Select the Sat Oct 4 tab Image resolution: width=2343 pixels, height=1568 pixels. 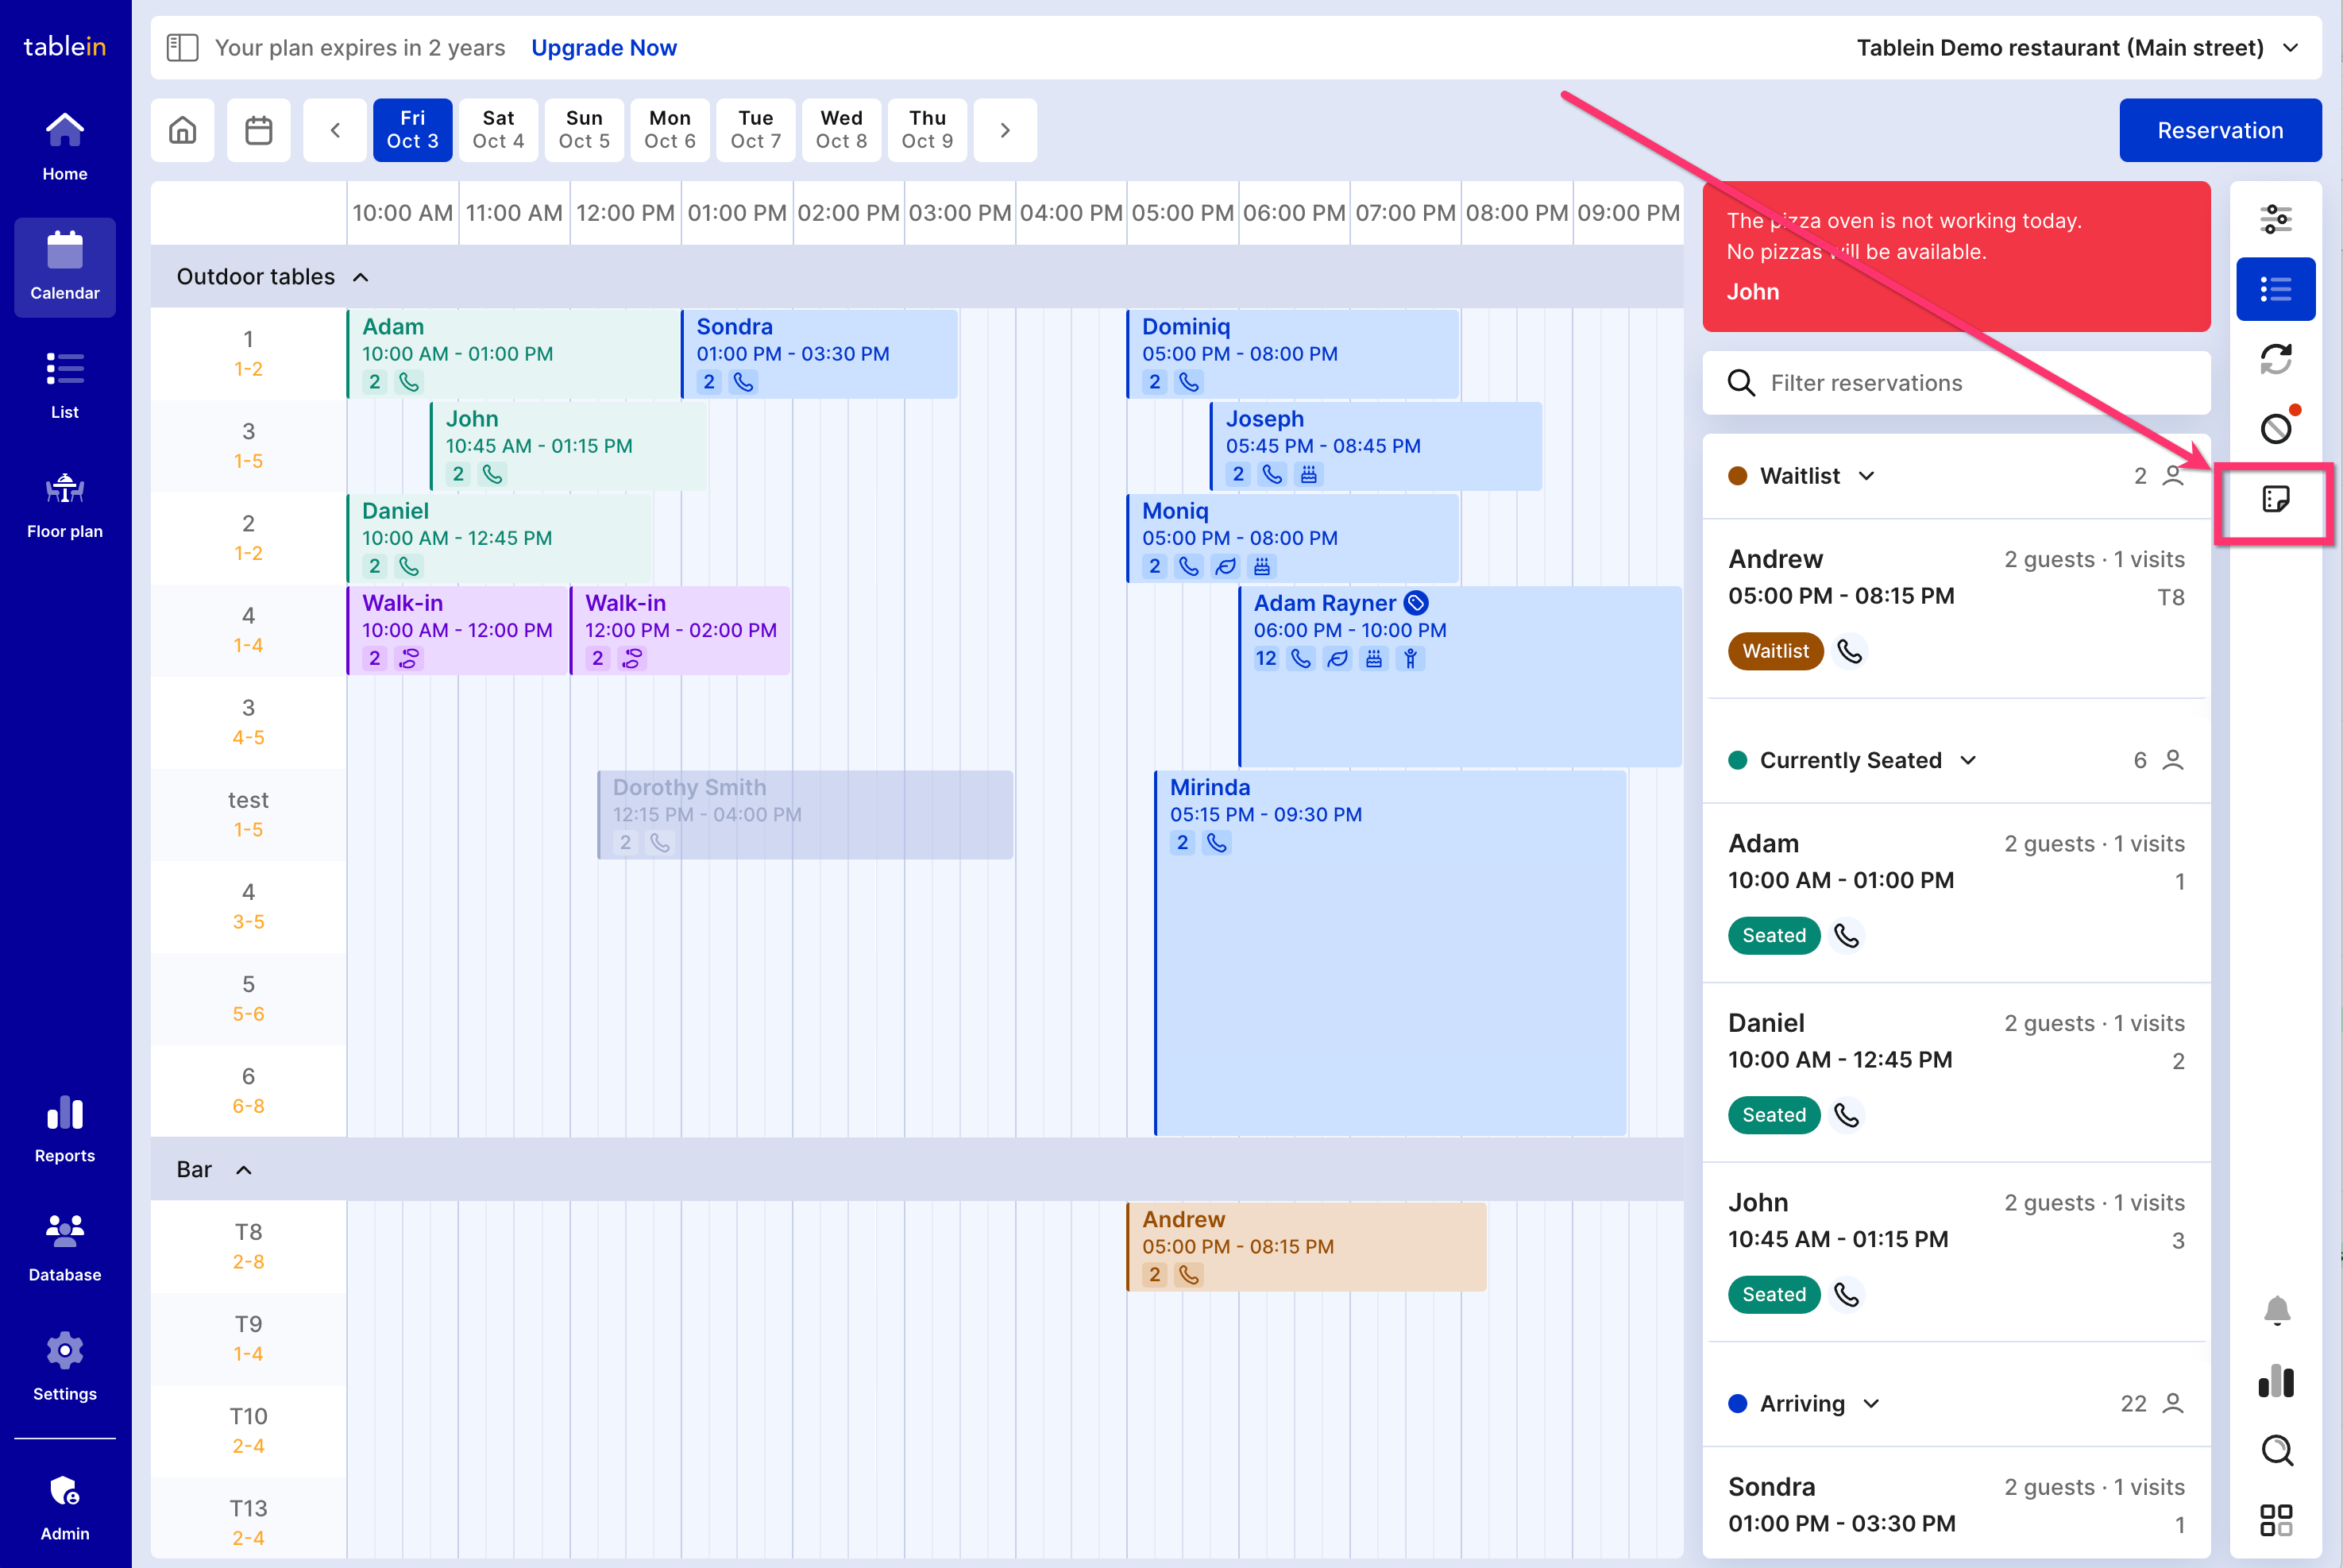coord(498,130)
